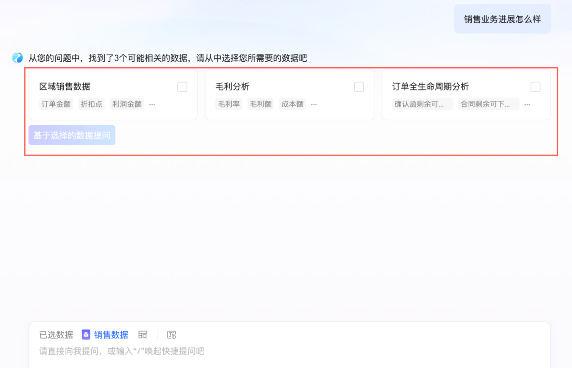The image size is (572, 368).
Task: Expand more fields ellipsis in 区域销售数据 card
Action: click(152, 104)
